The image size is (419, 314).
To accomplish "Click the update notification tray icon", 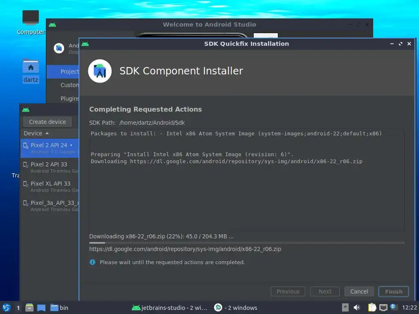I will click(394, 307).
